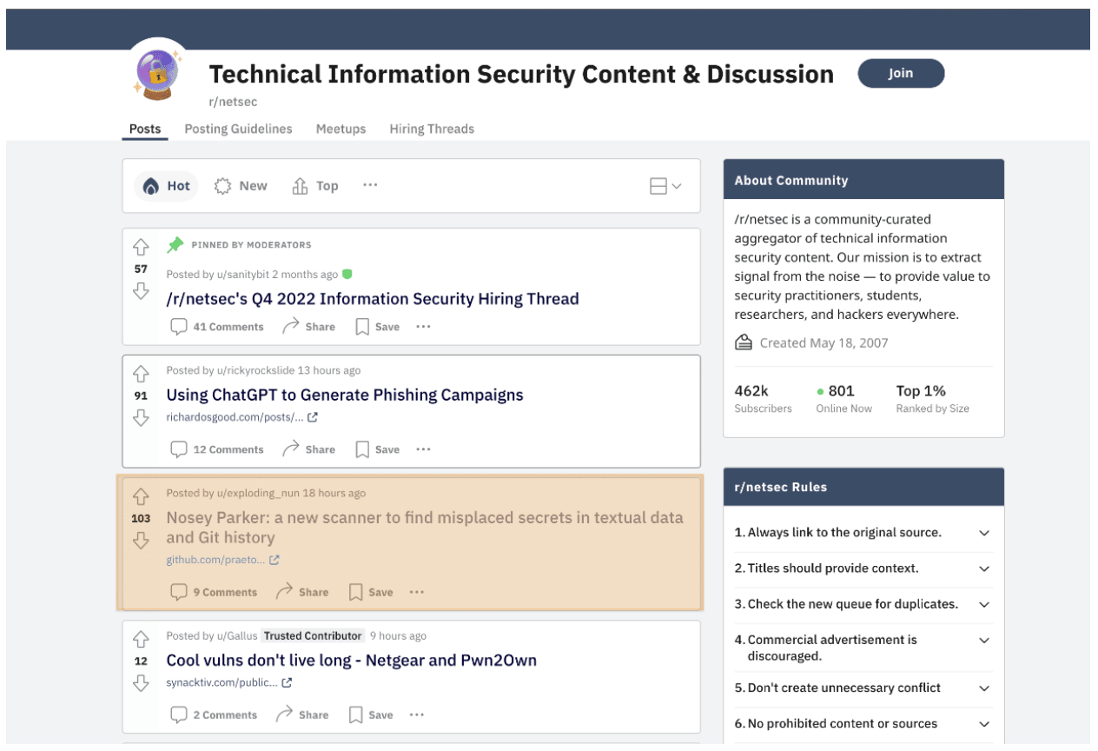Viewport: 1098px width, 751px height.
Task: Upvote the Q4 2022 Hiring Thread post
Action: [141, 248]
